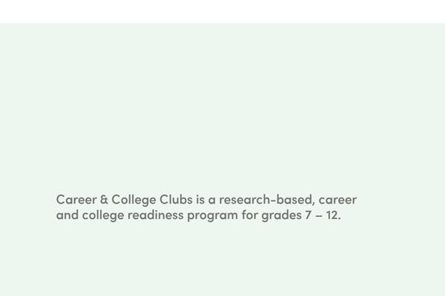The width and height of the screenshot is (445, 296).
Task: Click the word "Clubs" in the description
Action: (176, 200)
